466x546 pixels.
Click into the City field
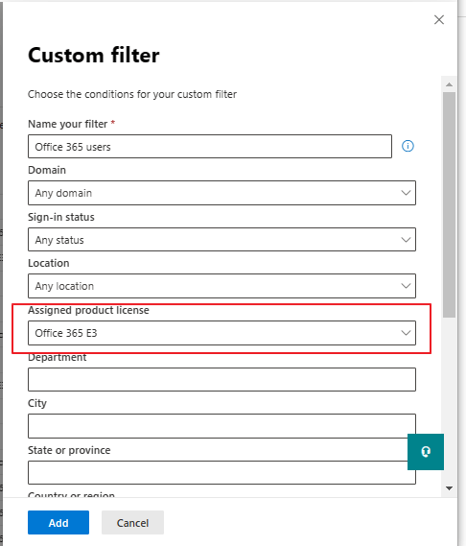221,426
